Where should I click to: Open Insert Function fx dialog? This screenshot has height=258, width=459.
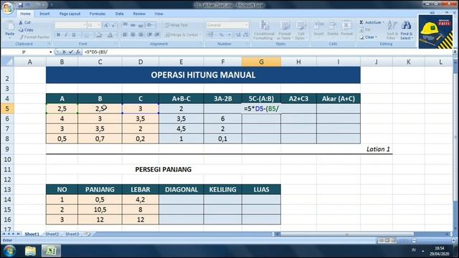(78, 52)
